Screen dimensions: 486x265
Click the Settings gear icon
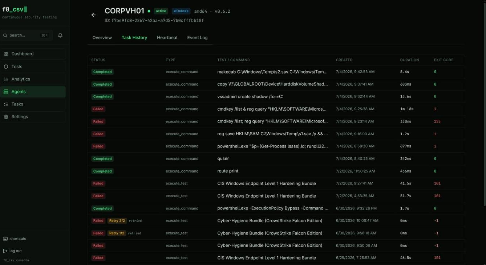(6, 117)
